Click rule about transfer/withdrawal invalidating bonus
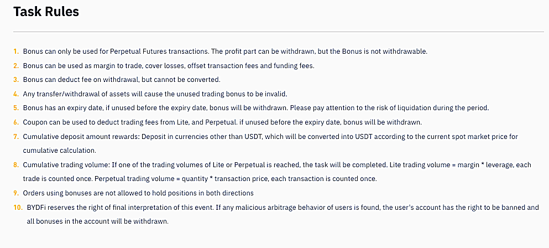The height and width of the screenshot is (248, 549). click(x=155, y=94)
